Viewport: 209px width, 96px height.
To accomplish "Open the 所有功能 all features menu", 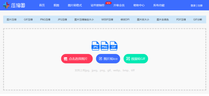I will click(159, 5).
